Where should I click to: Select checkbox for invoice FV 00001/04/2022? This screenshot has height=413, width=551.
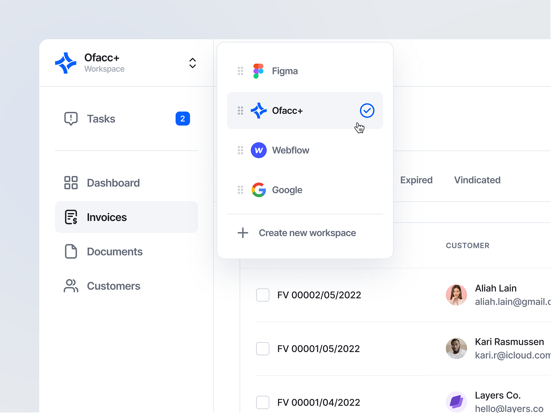(262, 402)
